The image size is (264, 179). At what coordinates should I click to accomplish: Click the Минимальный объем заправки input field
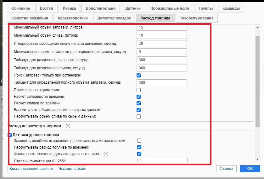(x=162, y=28)
